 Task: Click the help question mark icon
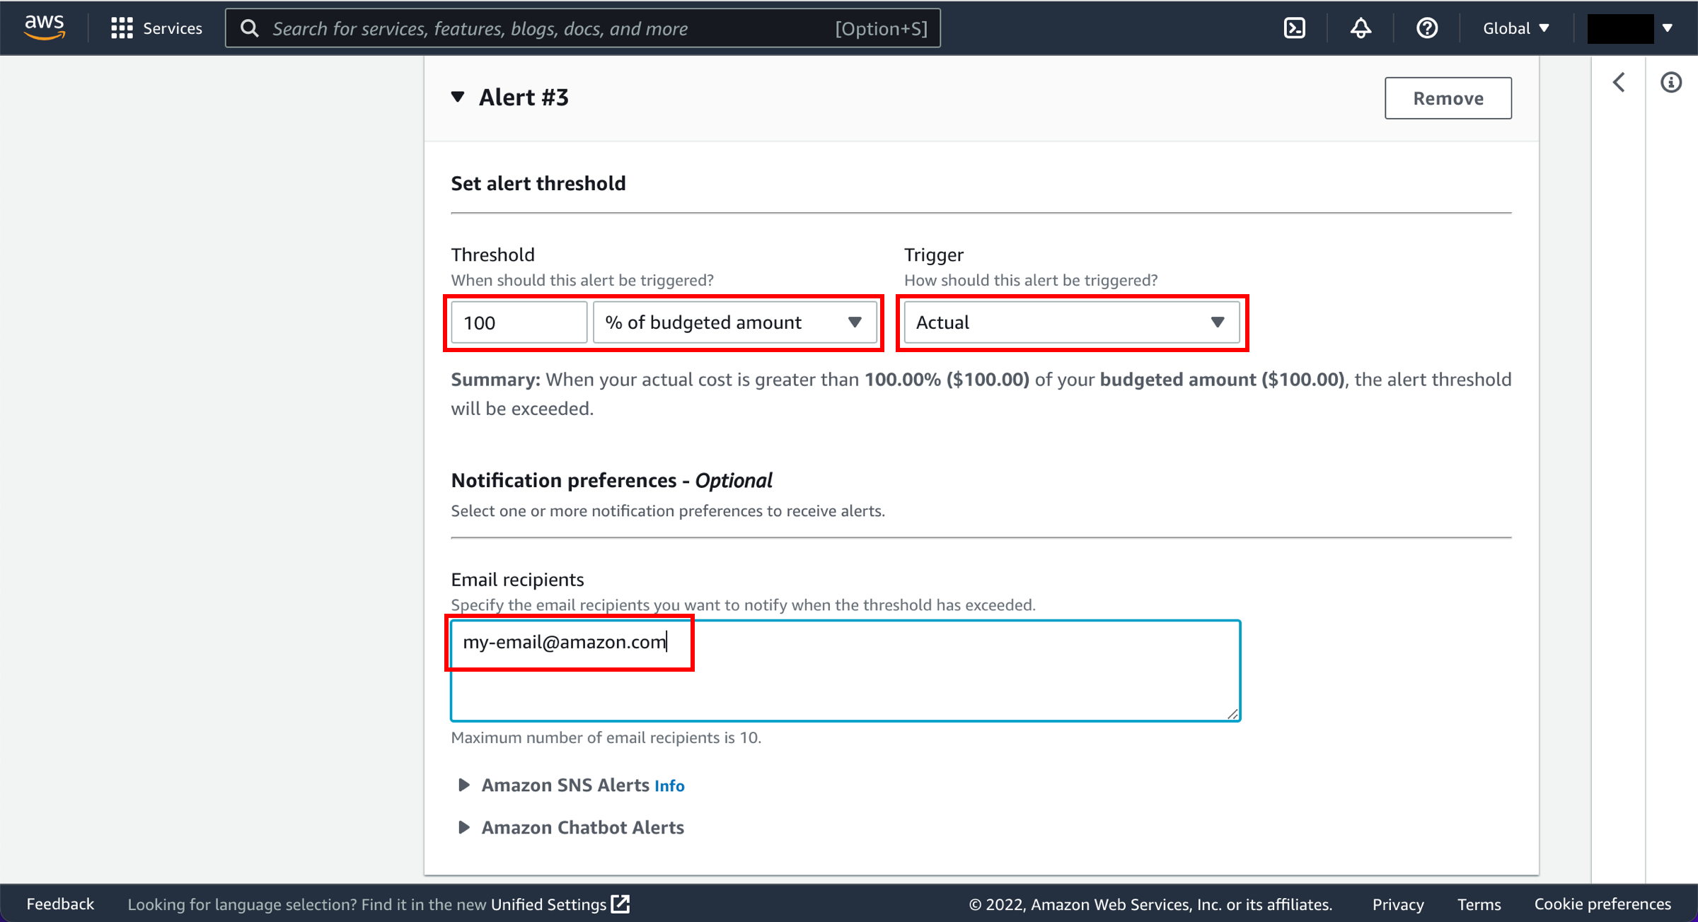[1428, 28]
